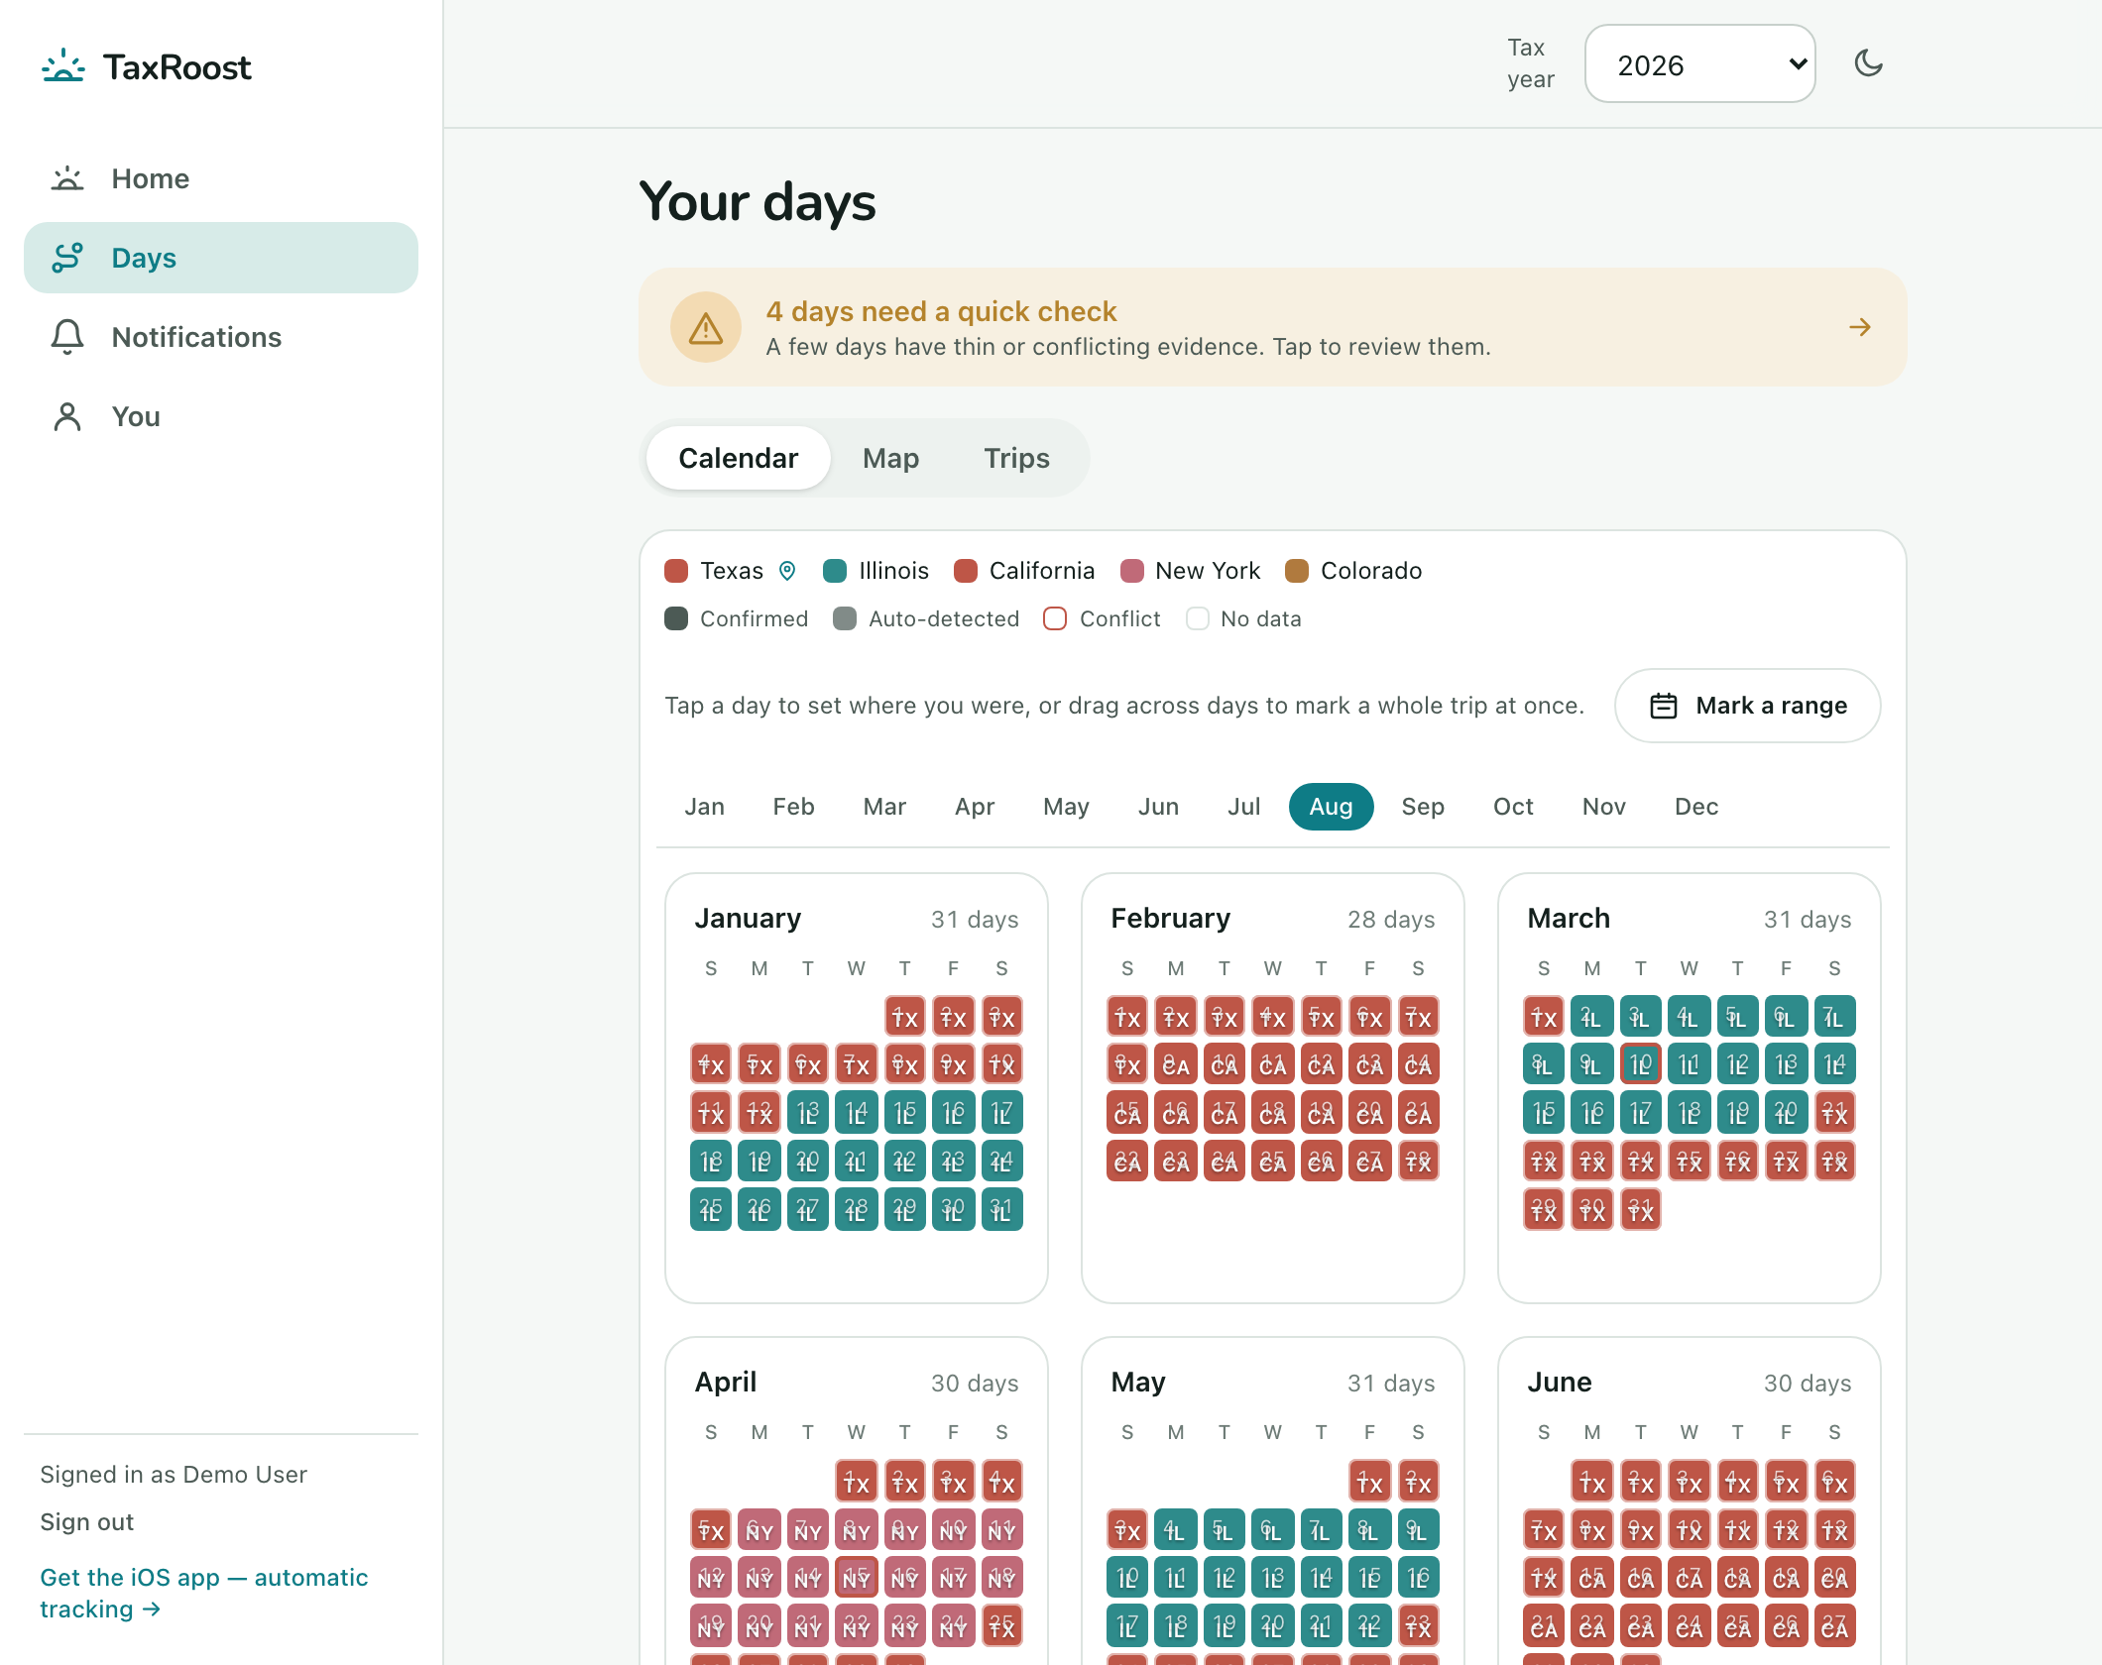Click the California legend color swatch

pos(966,571)
